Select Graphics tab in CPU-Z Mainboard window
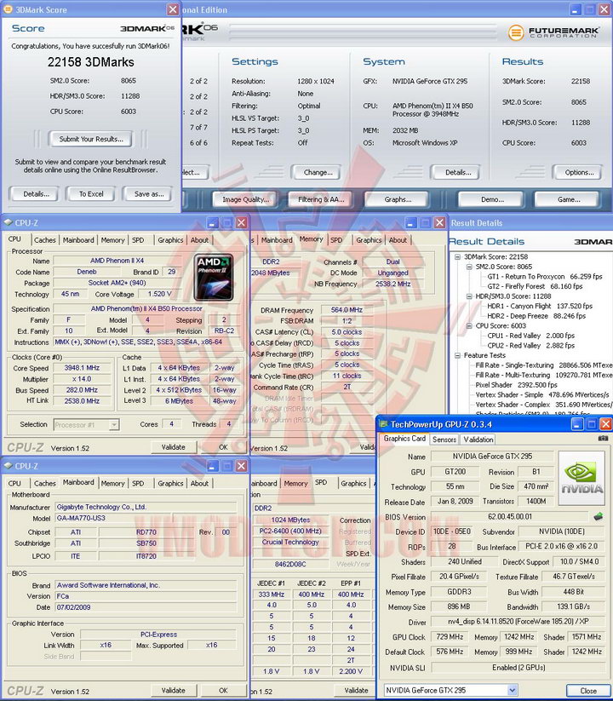Image resolution: width=613 pixels, height=701 pixels. pyautogui.click(x=170, y=483)
